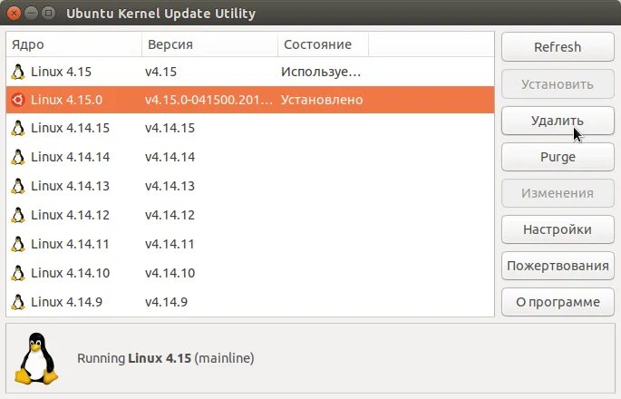Click the penguin icon beside Linux 4.15
The width and height of the screenshot is (621, 399).
coord(18,72)
